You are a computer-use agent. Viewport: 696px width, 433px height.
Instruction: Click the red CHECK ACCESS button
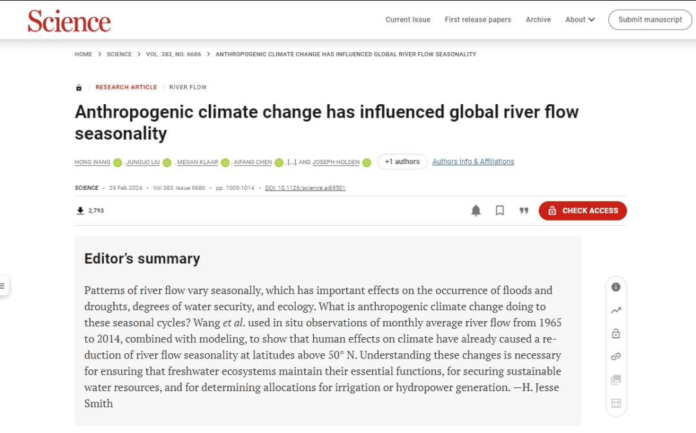(583, 210)
